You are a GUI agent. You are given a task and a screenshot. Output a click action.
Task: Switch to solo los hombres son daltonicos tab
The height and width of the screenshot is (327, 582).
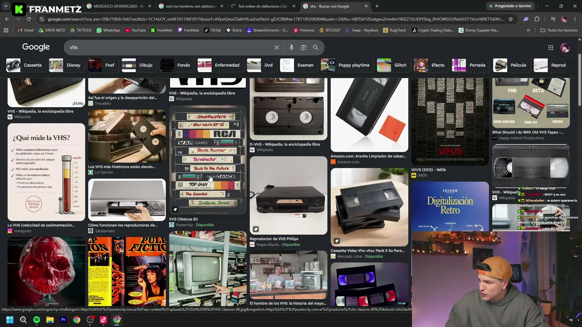[191, 6]
